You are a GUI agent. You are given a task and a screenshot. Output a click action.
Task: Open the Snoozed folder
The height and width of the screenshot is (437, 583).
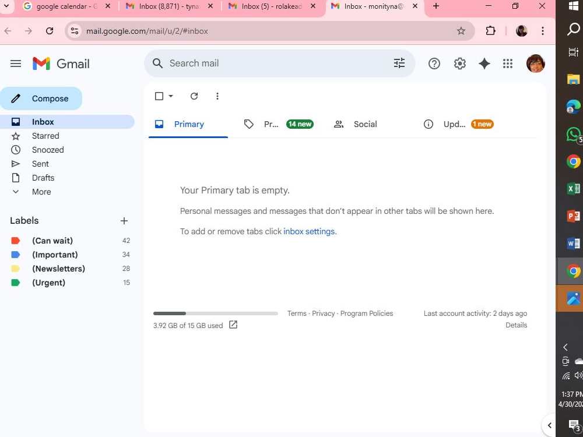67,150
